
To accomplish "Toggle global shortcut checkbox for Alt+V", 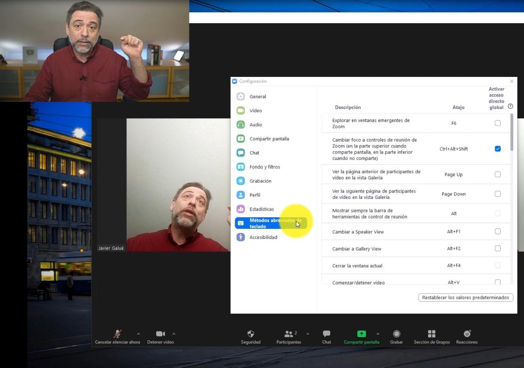I will coord(498,282).
